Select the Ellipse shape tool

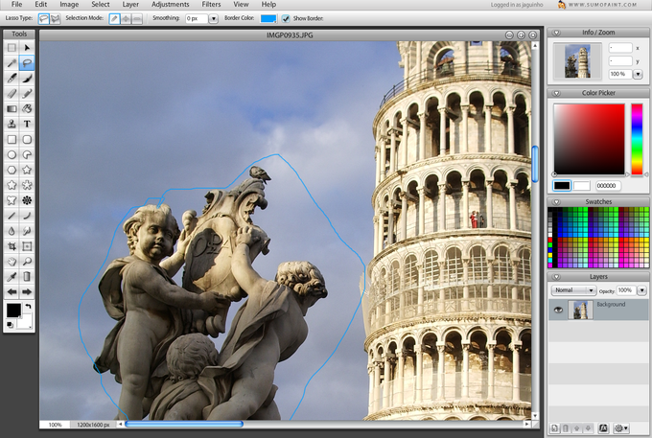point(12,154)
